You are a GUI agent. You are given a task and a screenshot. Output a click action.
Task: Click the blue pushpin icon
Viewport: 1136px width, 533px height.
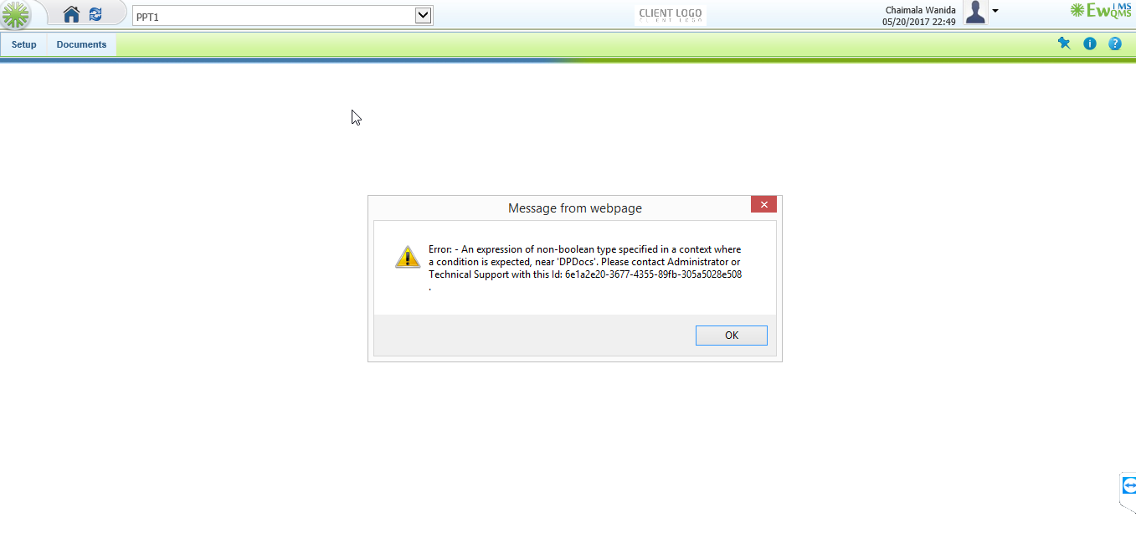click(x=1064, y=44)
